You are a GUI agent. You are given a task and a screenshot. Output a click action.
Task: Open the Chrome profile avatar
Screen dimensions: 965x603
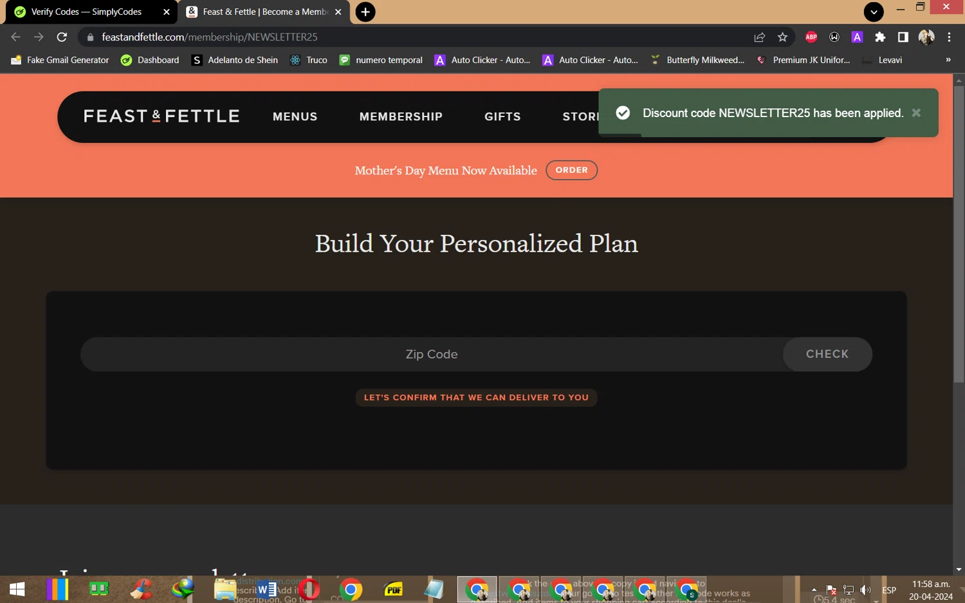click(926, 37)
